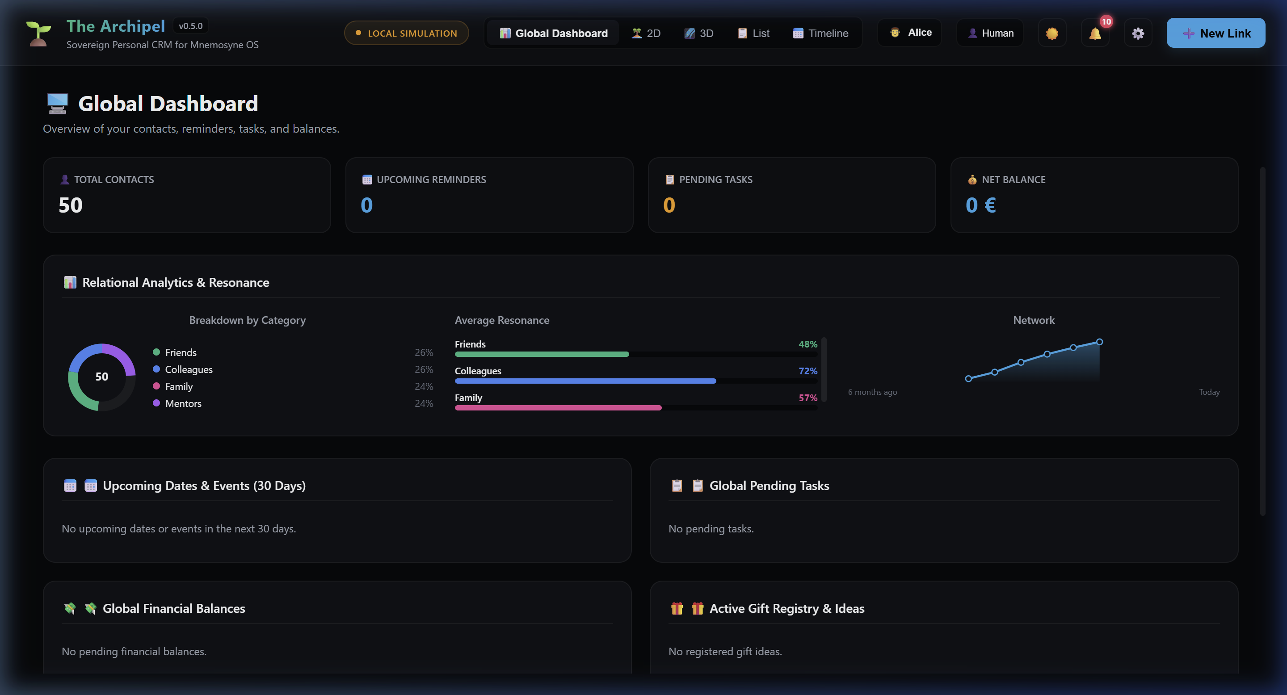Click the Archipel sprout logo
Viewport: 1287px width, 695px height.
[x=38, y=33]
